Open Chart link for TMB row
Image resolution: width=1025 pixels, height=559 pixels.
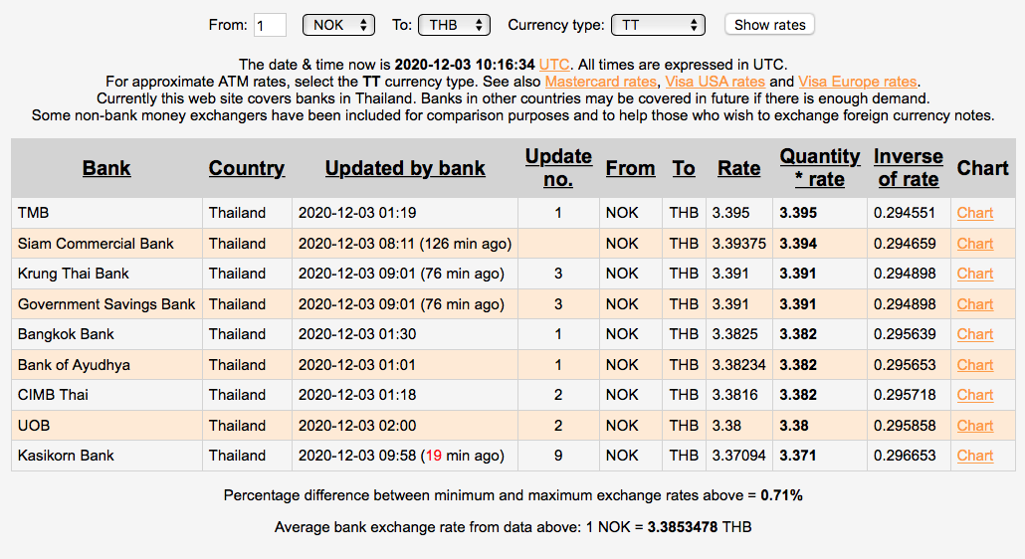(x=974, y=213)
